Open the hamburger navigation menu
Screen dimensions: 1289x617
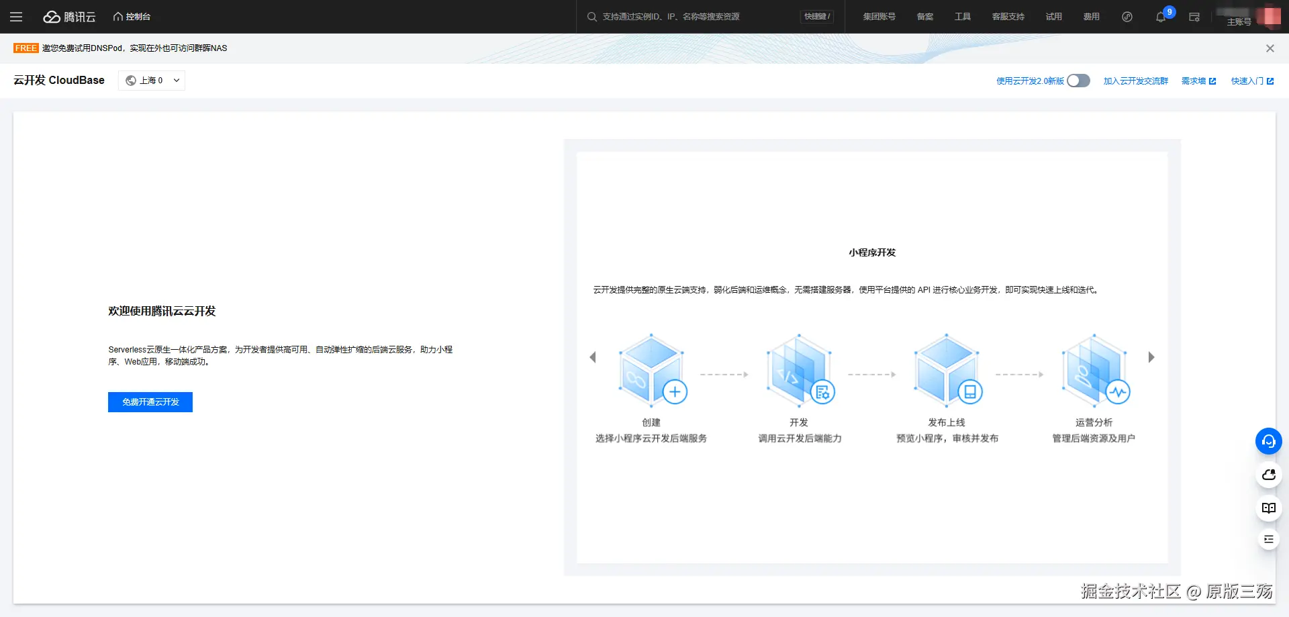coord(16,17)
